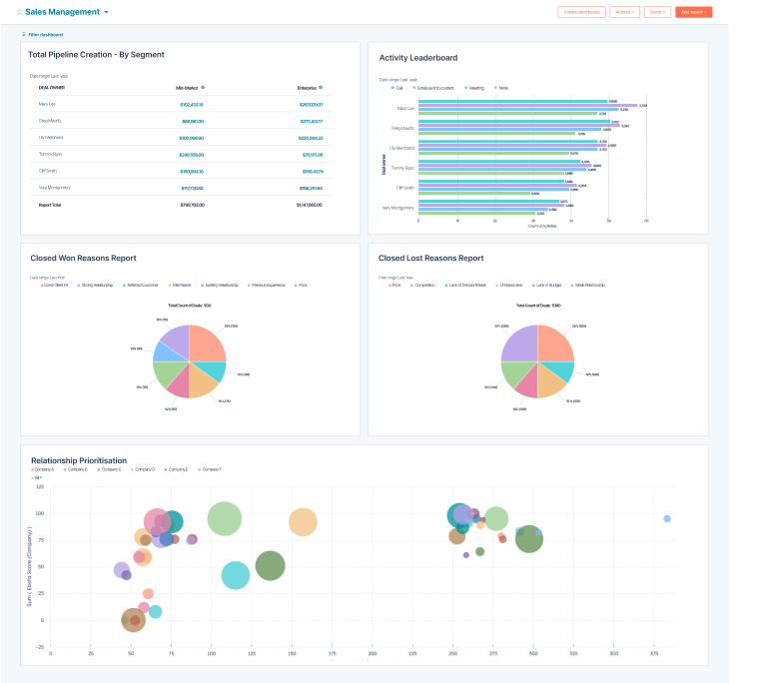This screenshot has width=770, height=683.
Task: Click the Create dashboard button
Action: pos(581,12)
